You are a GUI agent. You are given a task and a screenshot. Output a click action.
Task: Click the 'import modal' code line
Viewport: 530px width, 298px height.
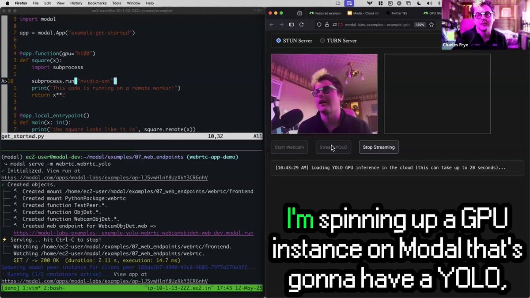pyautogui.click(x=38, y=19)
